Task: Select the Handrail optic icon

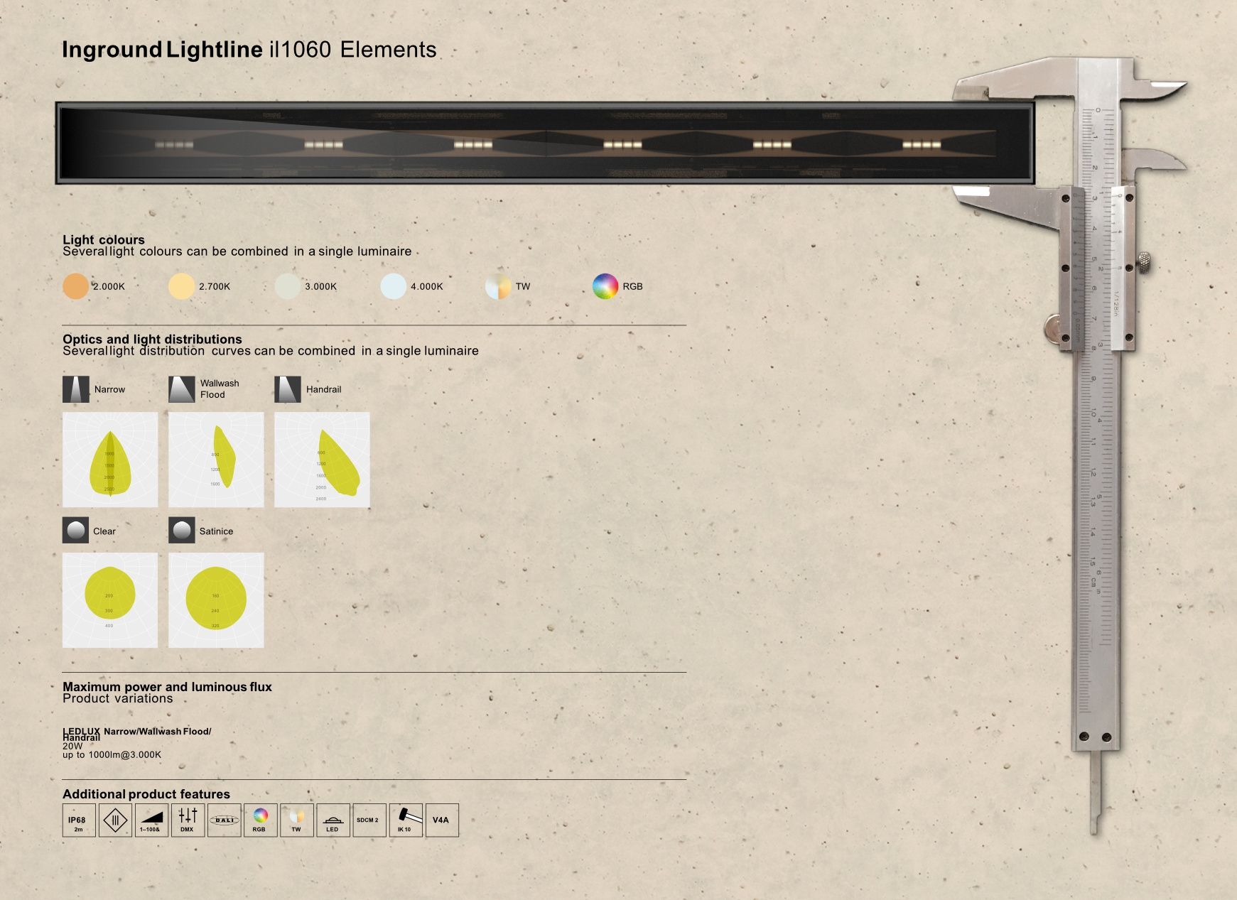Action: (288, 389)
